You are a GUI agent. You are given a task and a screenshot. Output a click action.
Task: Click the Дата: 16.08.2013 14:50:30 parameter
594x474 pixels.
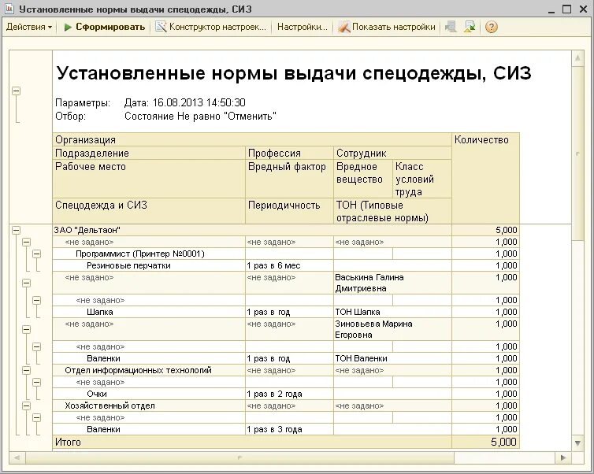(x=185, y=102)
